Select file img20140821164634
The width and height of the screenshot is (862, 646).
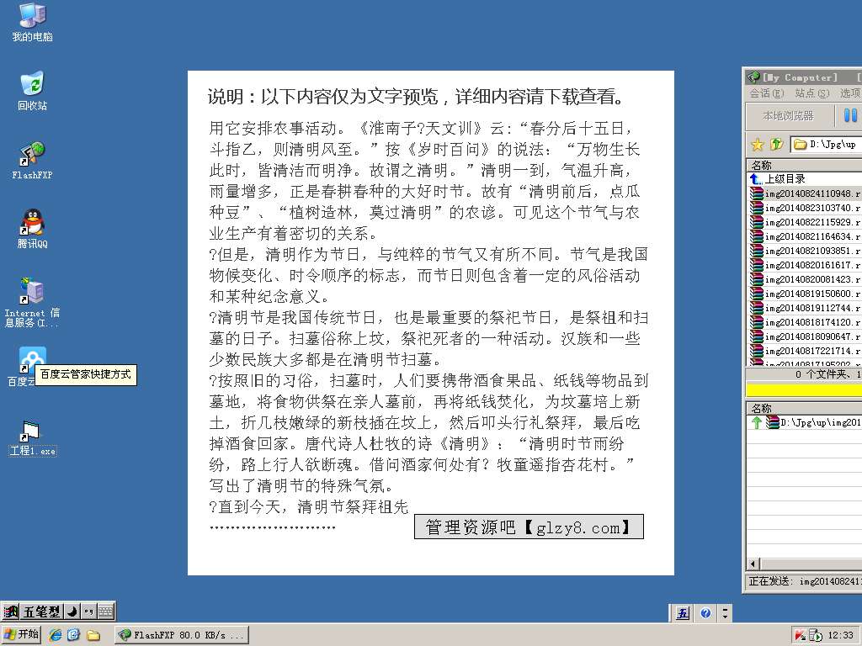coord(806,236)
